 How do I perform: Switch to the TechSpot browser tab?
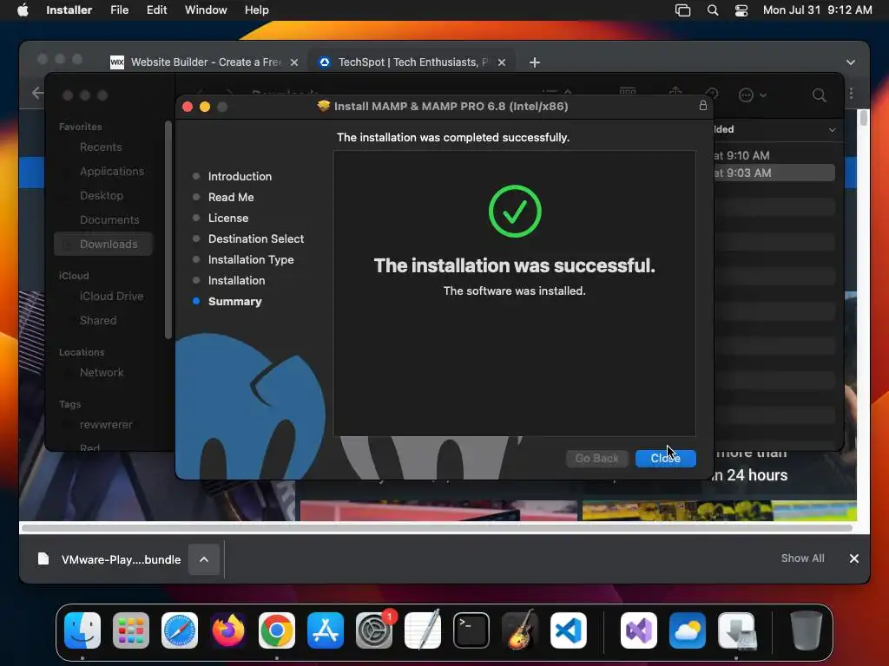click(411, 62)
